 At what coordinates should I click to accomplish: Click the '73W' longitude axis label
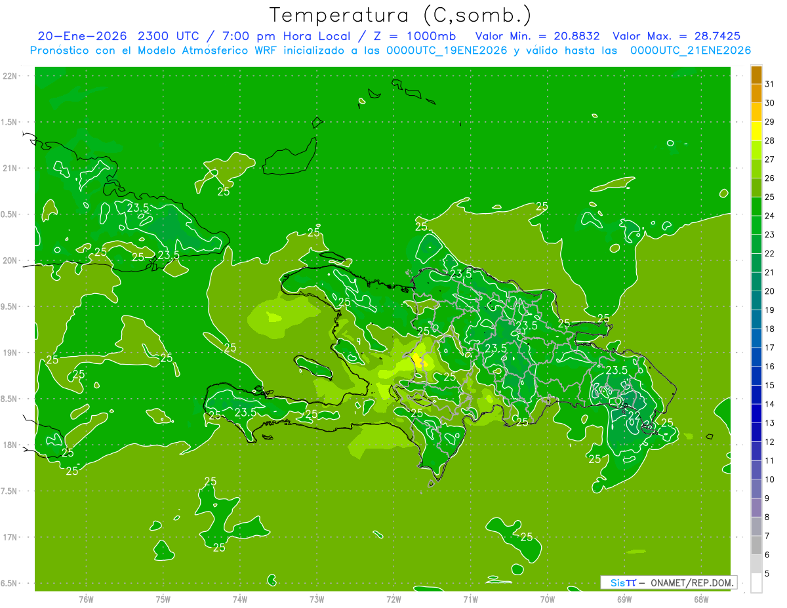tap(317, 599)
